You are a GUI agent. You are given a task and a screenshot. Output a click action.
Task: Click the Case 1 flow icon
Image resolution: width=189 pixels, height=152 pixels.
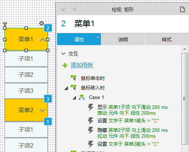coord(82,98)
